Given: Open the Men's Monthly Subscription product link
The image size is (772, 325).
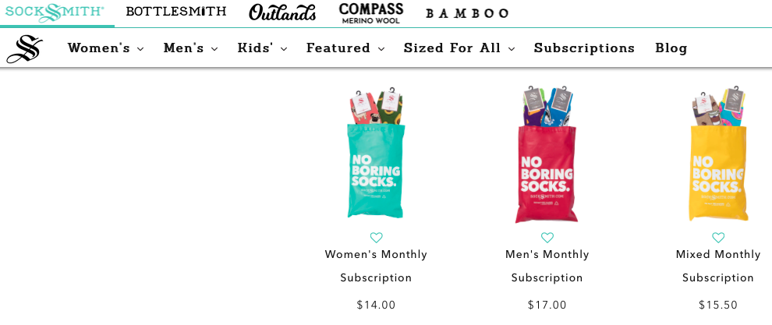Looking at the screenshot, I should click(x=547, y=266).
